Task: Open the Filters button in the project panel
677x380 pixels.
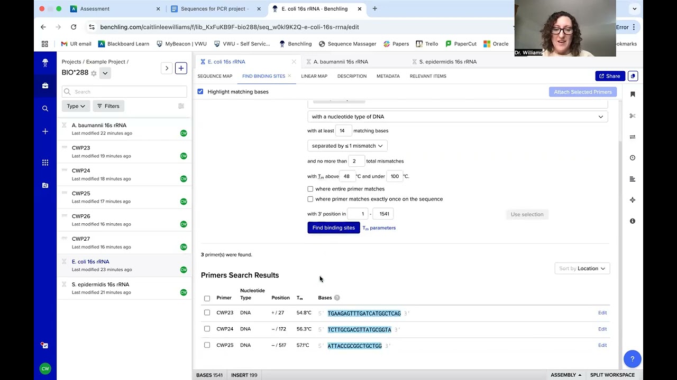Action: pyautogui.click(x=108, y=106)
